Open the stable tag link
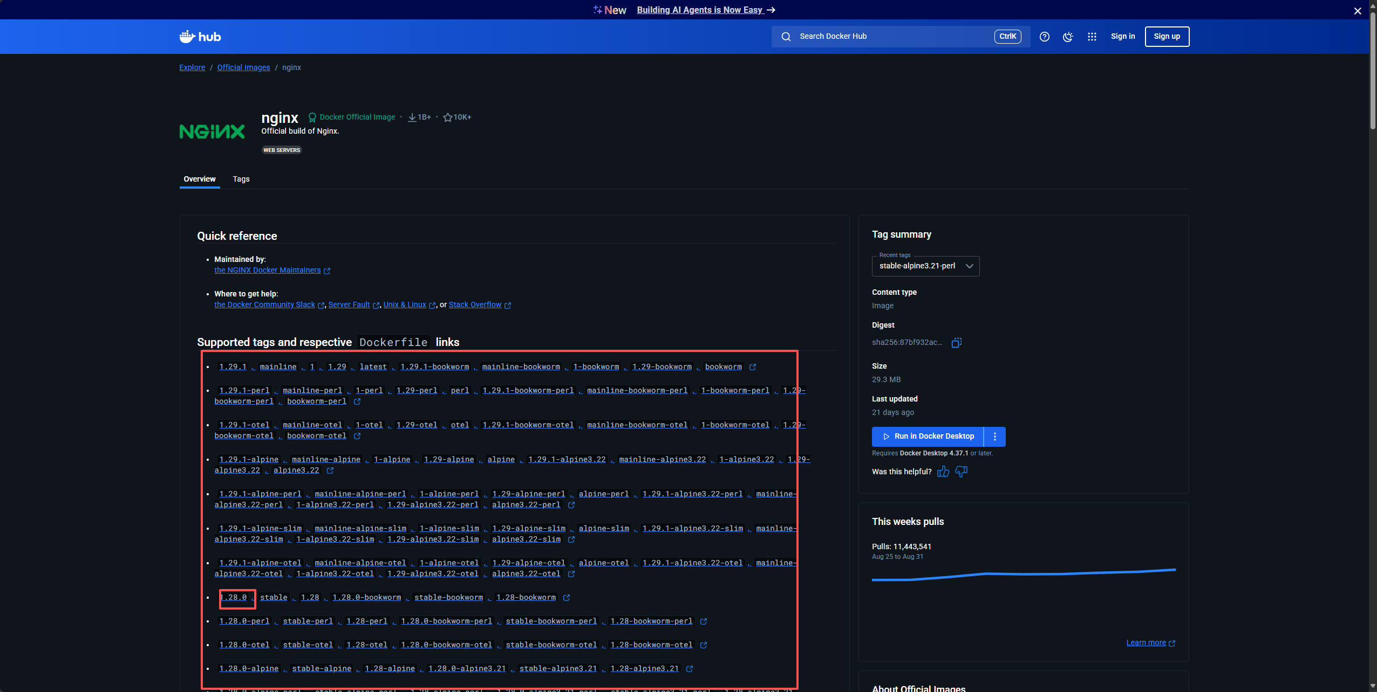 tap(274, 598)
